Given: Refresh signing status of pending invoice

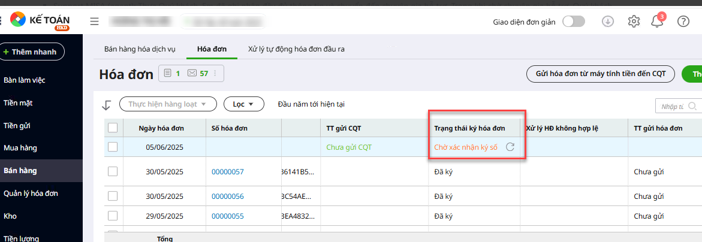Looking at the screenshot, I should coord(510,147).
